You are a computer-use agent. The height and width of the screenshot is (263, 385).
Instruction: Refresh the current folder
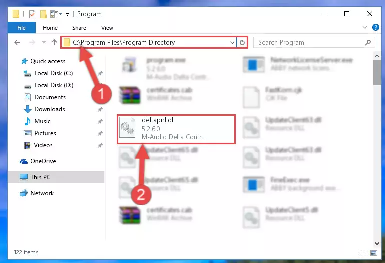coord(242,42)
